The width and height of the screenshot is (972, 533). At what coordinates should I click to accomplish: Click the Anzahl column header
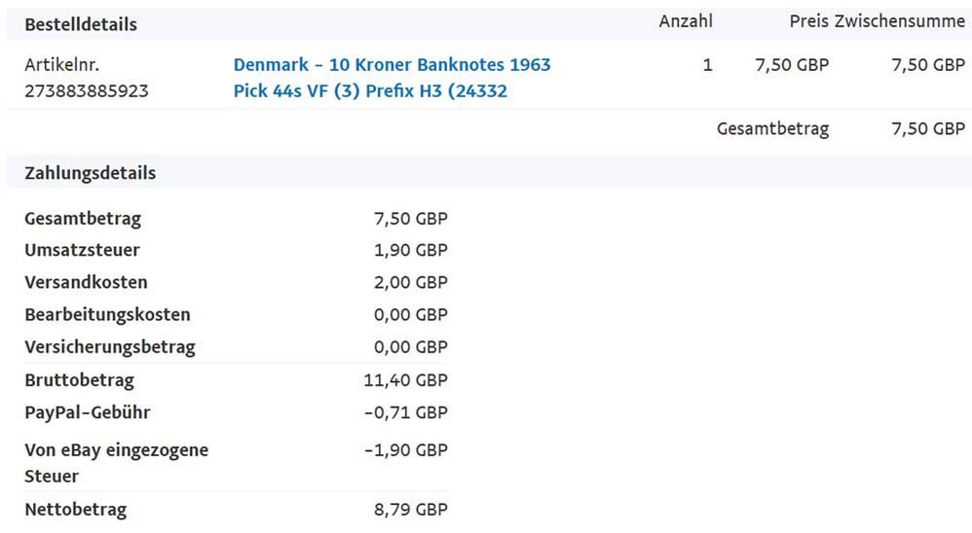[686, 21]
